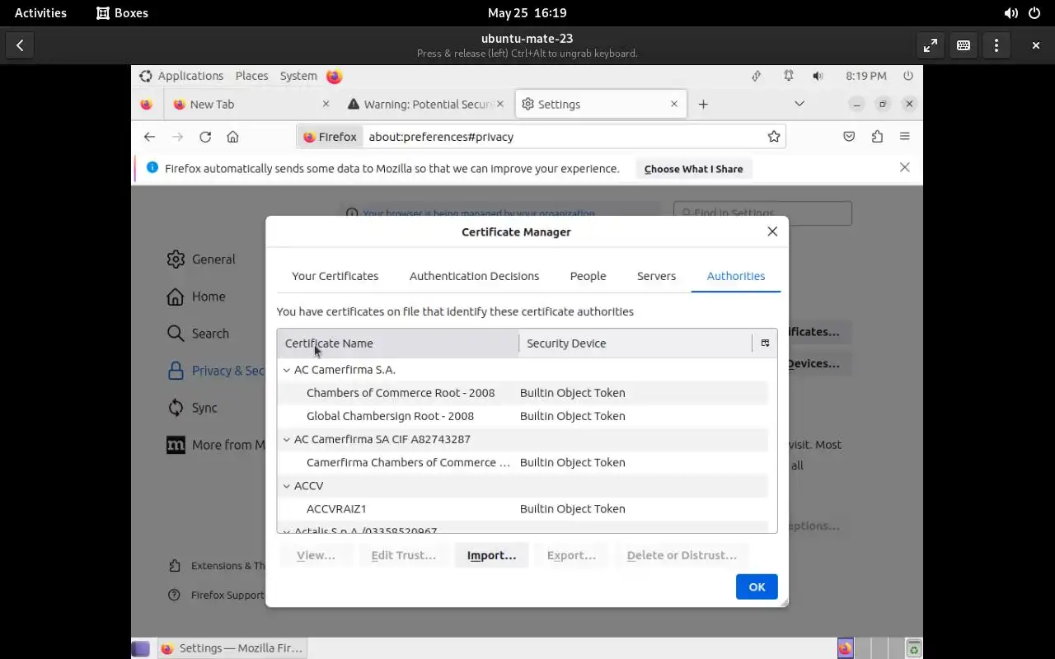This screenshot has width=1055, height=659.
Task: Click the Import... button
Action: coord(491,555)
